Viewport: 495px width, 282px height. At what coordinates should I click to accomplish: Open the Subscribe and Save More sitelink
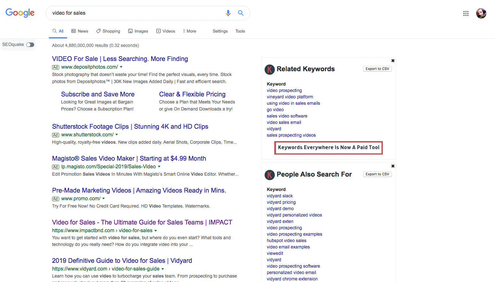[x=98, y=94]
